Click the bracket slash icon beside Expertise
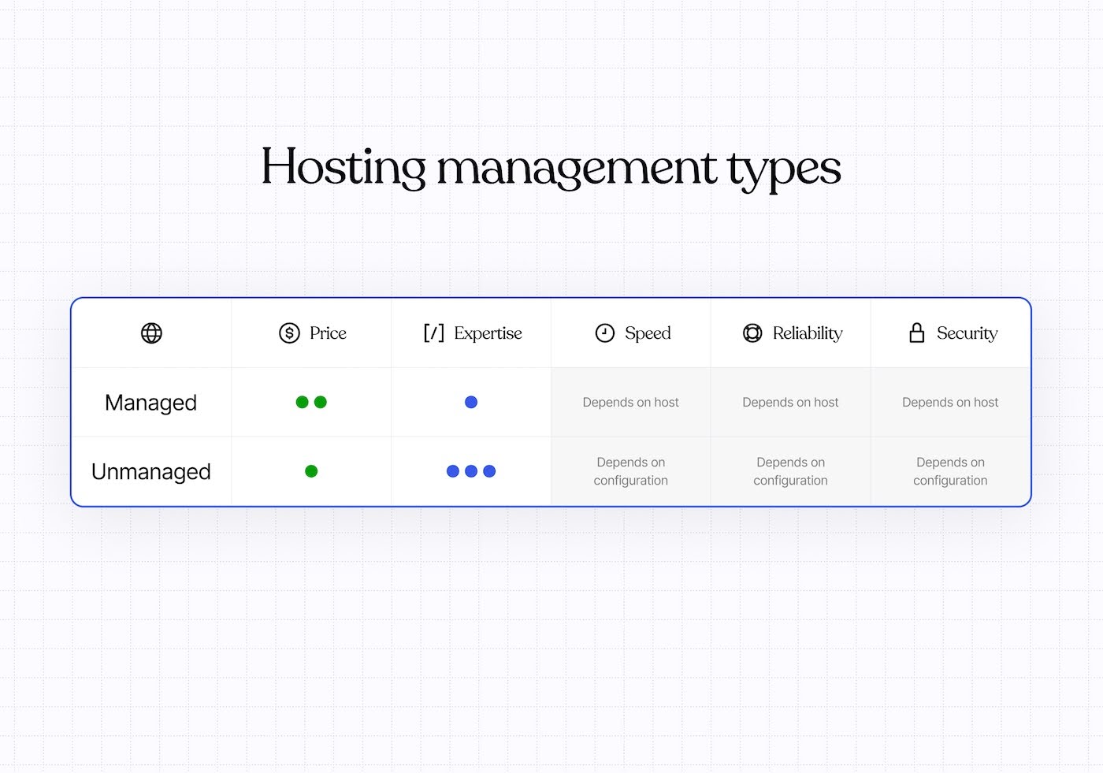The width and height of the screenshot is (1103, 773). (x=435, y=333)
